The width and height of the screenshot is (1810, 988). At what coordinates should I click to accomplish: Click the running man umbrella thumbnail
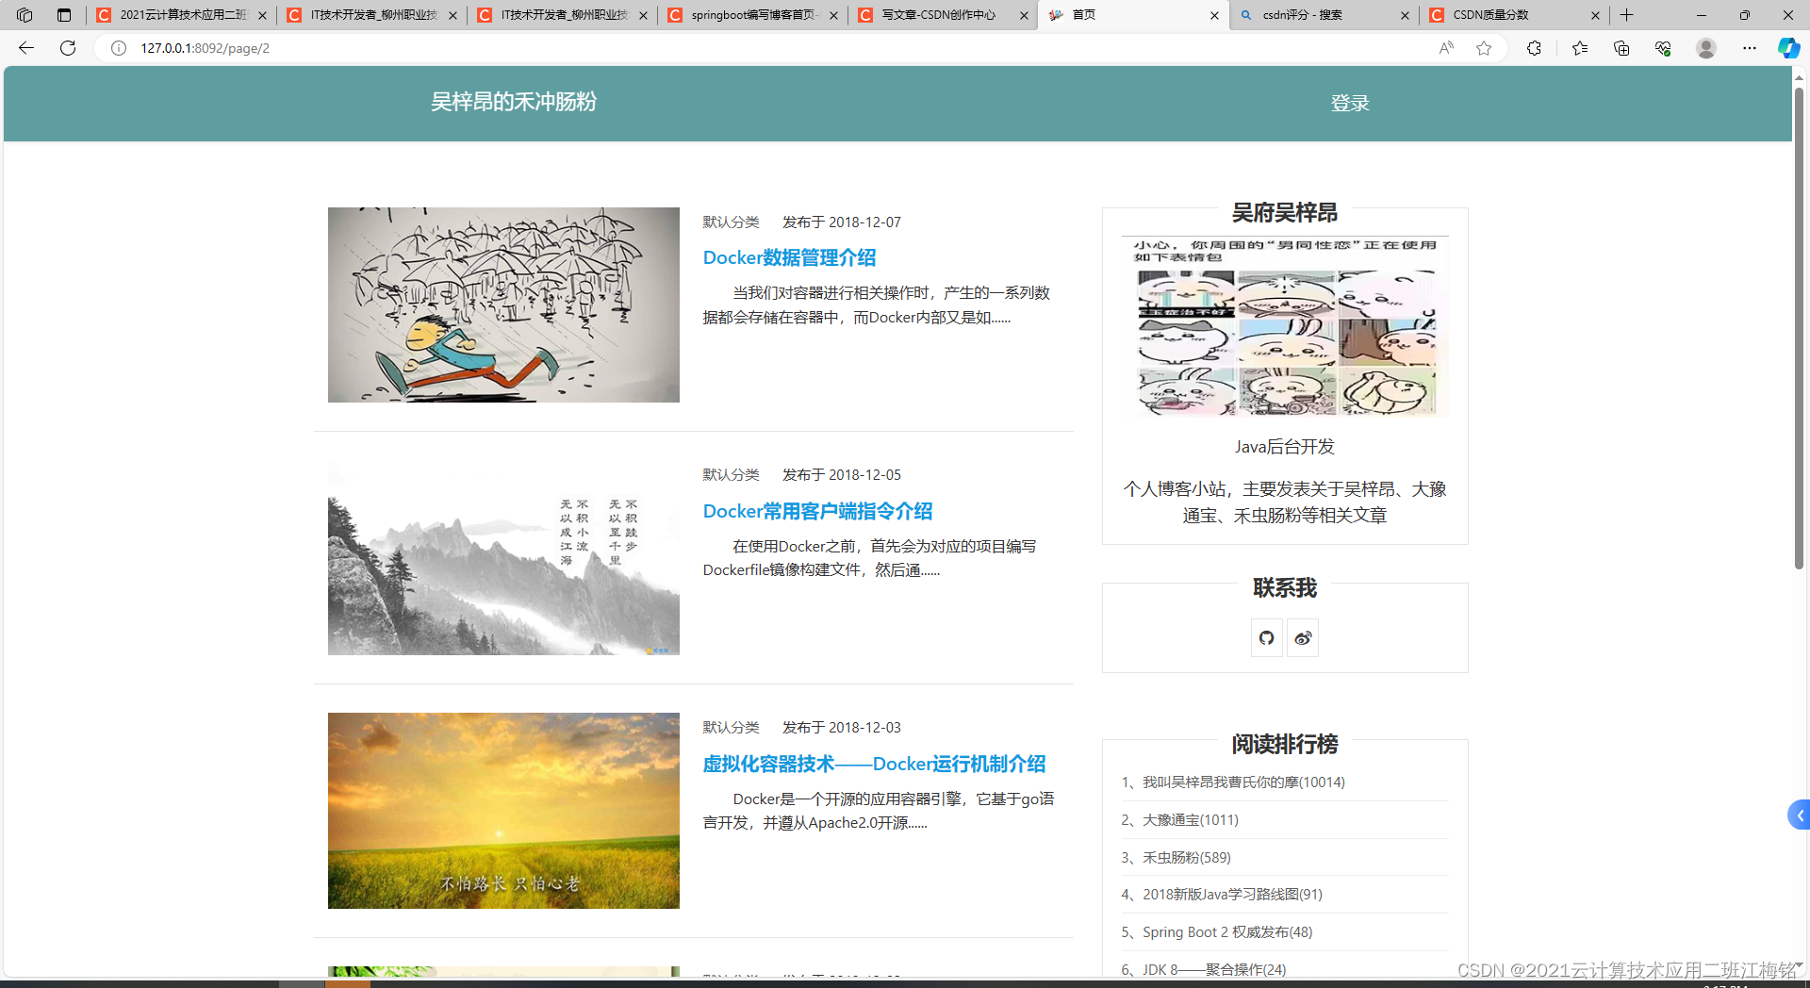click(x=503, y=305)
